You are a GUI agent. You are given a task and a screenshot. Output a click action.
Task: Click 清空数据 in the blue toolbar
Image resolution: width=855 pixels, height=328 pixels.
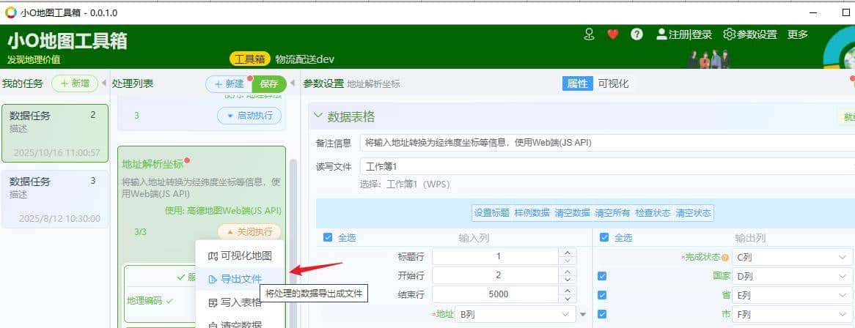coord(572,213)
